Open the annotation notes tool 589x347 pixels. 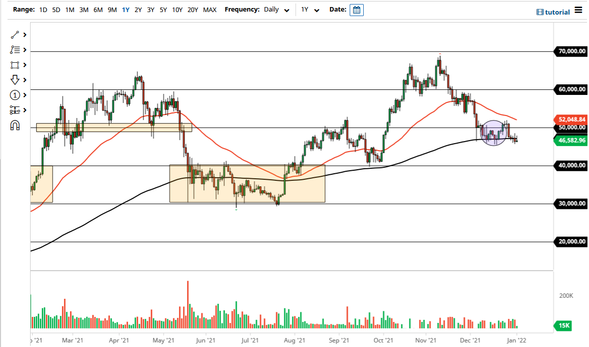(x=15, y=50)
